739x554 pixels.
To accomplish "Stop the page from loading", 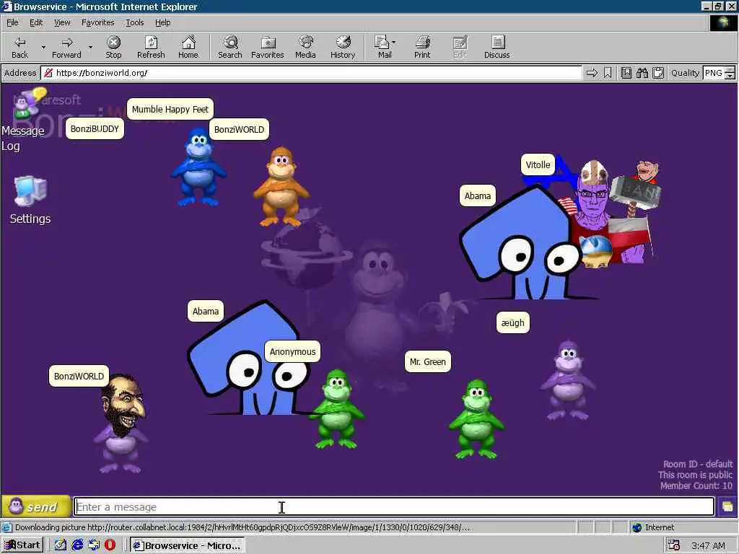I will pyautogui.click(x=113, y=47).
